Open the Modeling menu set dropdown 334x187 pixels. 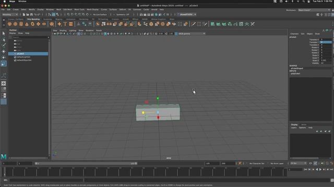point(10,15)
